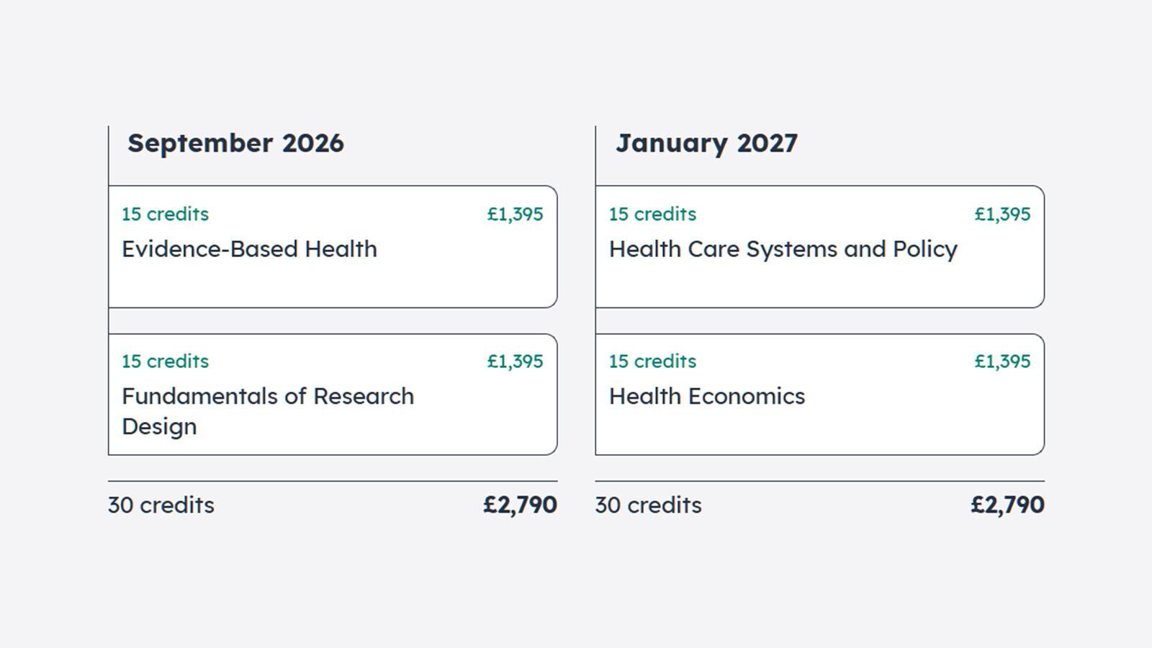The height and width of the screenshot is (648, 1152).
Task: Click the Health Care Systems £1,395 price
Action: 1002,215
